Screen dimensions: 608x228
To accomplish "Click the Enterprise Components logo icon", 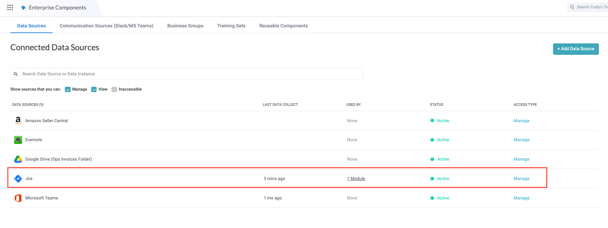I will point(24,8).
